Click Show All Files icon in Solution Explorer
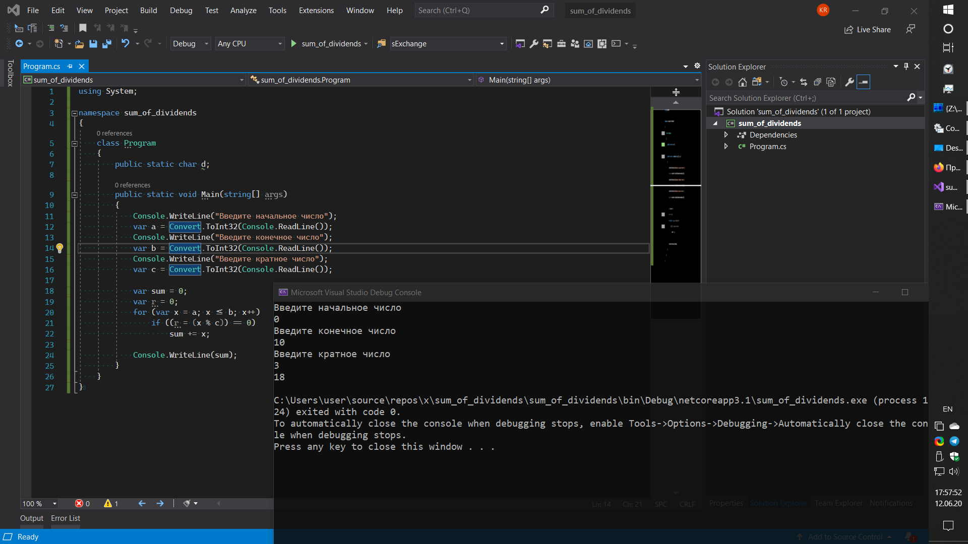The width and height of the screenshot is (968, 544). (831, 82)
